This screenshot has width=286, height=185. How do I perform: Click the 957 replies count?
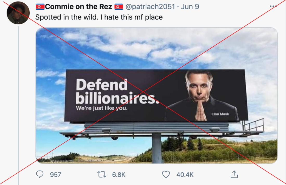click(55, 175)
